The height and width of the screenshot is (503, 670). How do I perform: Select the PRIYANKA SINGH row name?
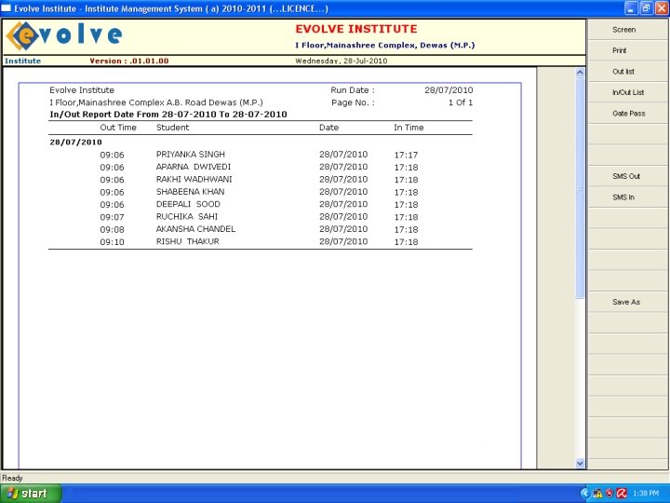(x=191, y=155)
